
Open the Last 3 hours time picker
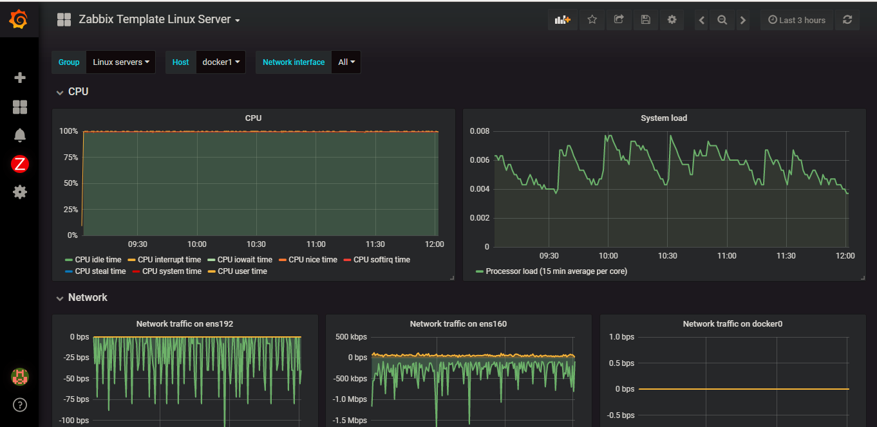point(797,20)
